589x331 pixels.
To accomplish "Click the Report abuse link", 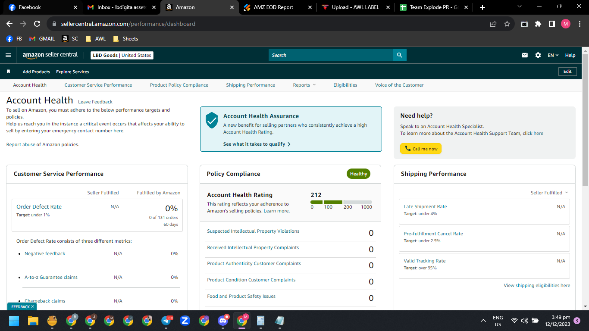I will (21, 144).
